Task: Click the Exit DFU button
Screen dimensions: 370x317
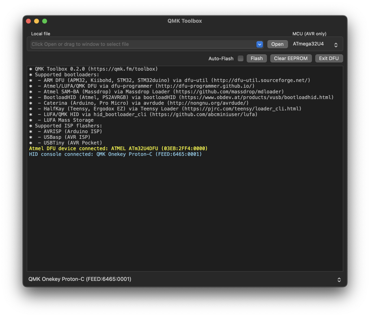Action: 329,58
